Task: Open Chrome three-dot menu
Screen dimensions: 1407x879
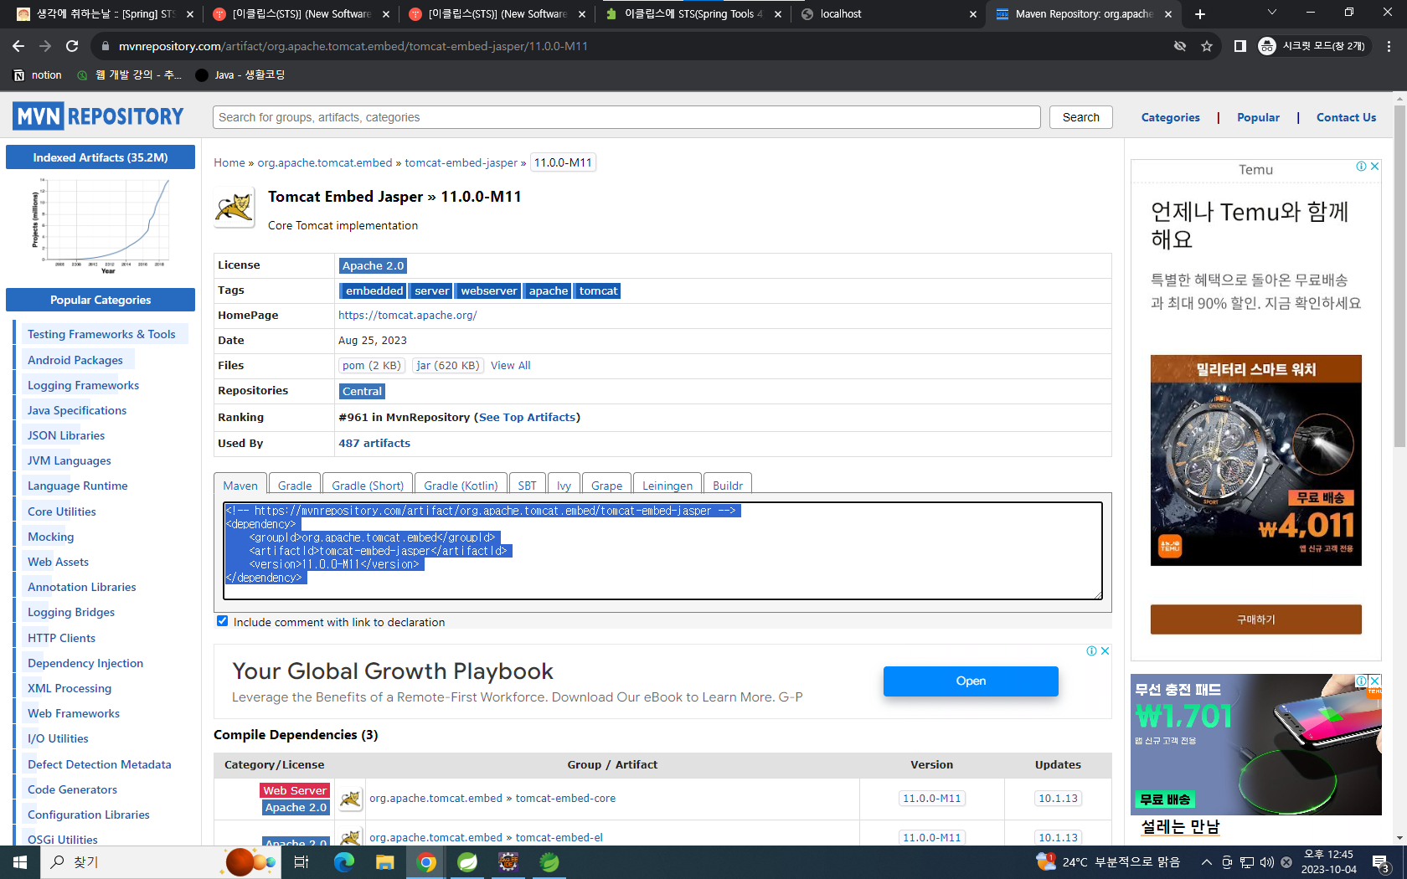Action: pyautogui.click(x=1389, y=46)
